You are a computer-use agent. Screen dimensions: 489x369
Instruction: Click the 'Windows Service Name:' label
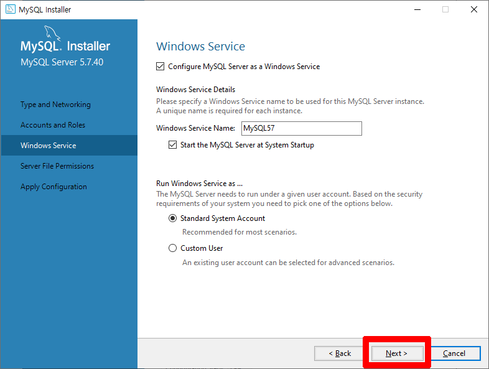(195, 128)
